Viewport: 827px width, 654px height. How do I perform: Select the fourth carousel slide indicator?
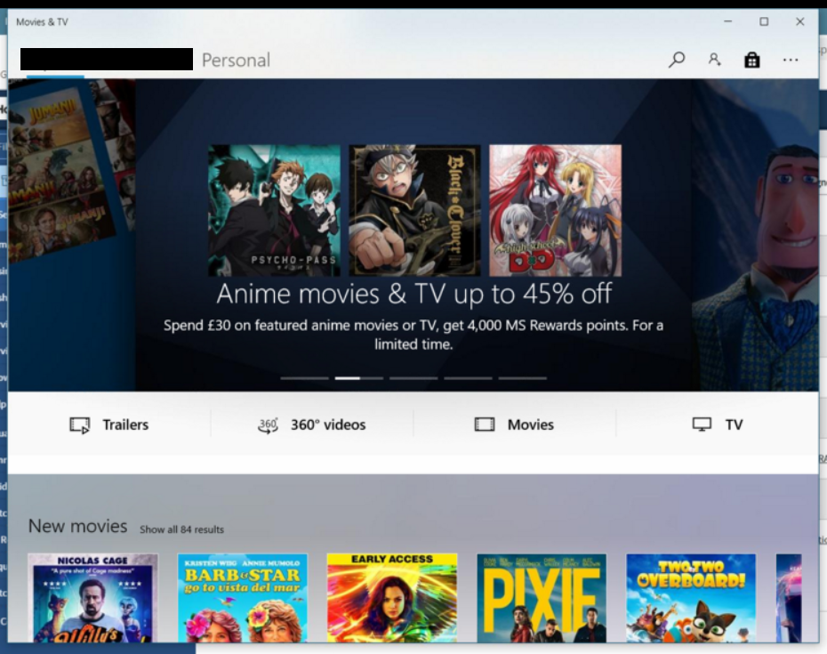(468, 378)
